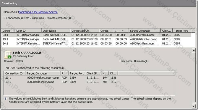Click the first Conne... column header
This screenshot has width=198, height=110.
[x=8, y=31]
